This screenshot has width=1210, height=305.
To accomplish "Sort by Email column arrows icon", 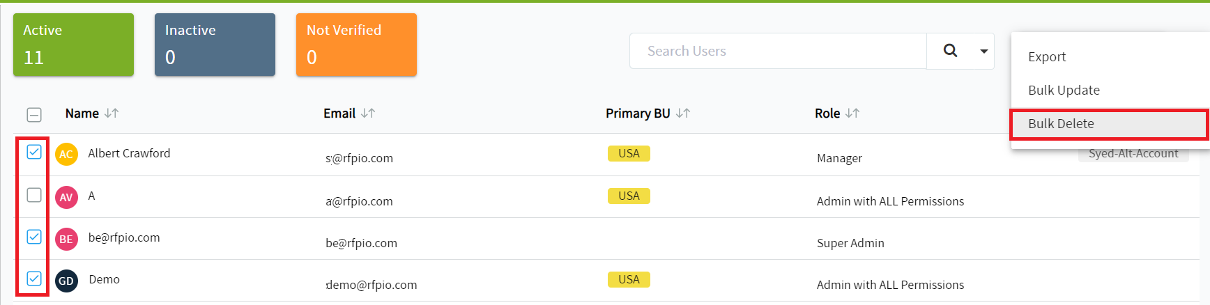I will click(368, 113).
